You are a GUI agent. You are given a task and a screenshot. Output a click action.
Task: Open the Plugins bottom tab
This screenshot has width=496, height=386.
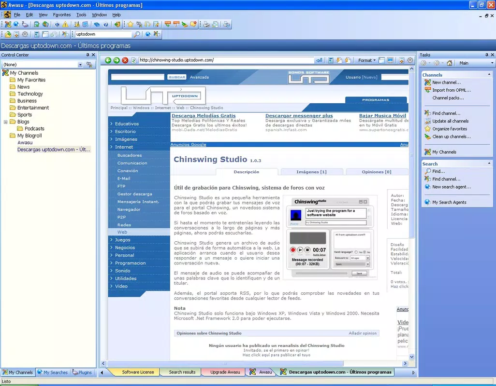coord(82,372)
